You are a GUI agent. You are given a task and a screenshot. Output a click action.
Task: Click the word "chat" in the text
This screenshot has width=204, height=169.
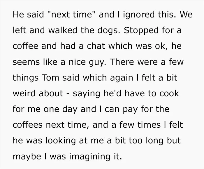pyautogui.click(x=96, y=46)
